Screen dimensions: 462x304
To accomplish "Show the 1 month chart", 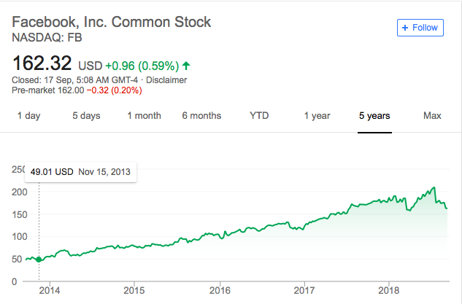I will (144, 115).
